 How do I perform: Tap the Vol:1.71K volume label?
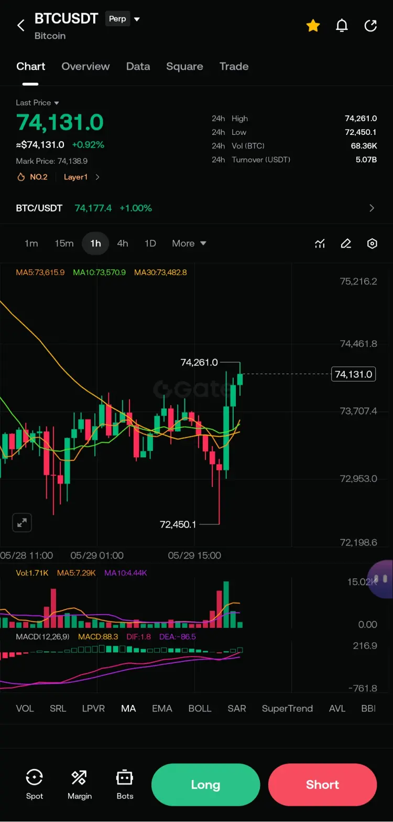tap(32, 573)
